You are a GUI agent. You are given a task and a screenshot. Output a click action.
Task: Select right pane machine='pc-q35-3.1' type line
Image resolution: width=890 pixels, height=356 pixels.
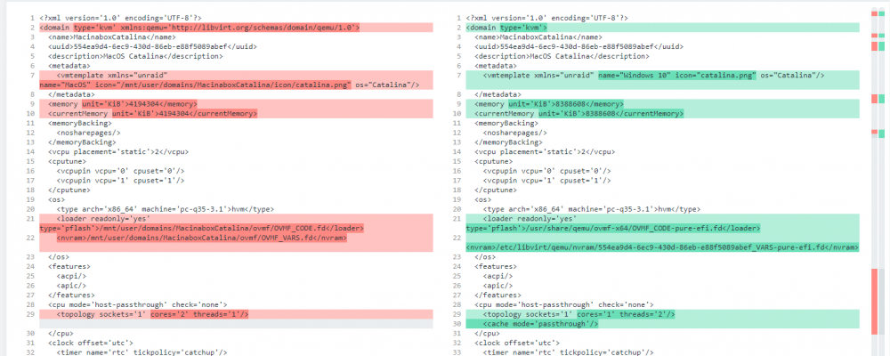coord(592,209)
